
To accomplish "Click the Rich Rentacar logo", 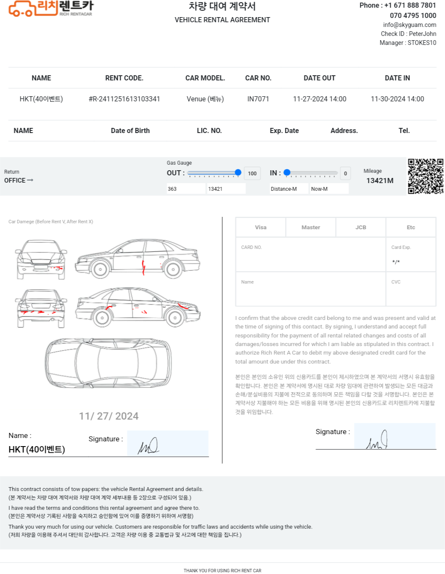I will coord(51,8).
